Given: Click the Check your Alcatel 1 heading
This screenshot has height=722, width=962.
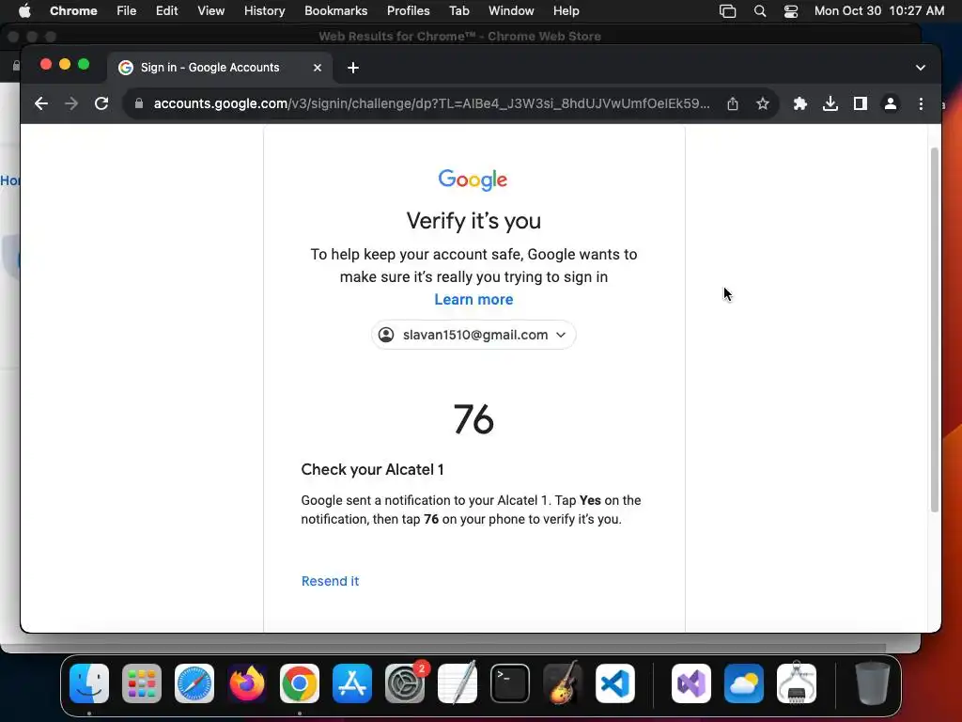Looking at the screenshot, I should tap(372, 470).
